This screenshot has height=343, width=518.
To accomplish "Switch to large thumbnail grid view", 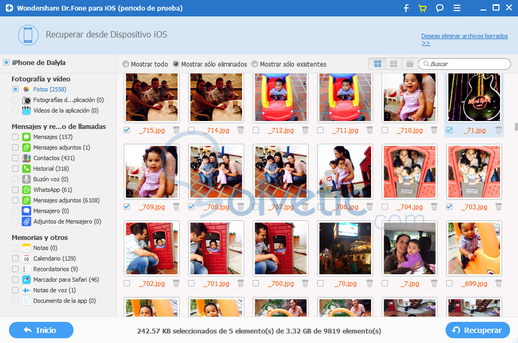I will click(377, 64).
